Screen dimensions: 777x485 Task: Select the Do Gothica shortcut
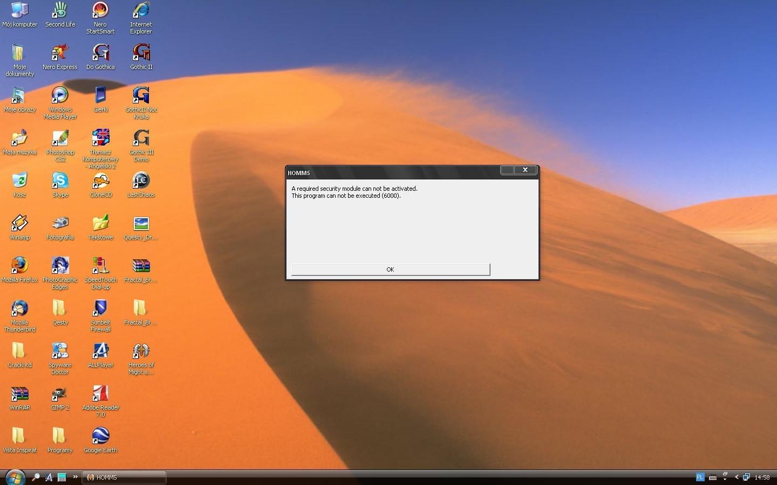point(100,57)
